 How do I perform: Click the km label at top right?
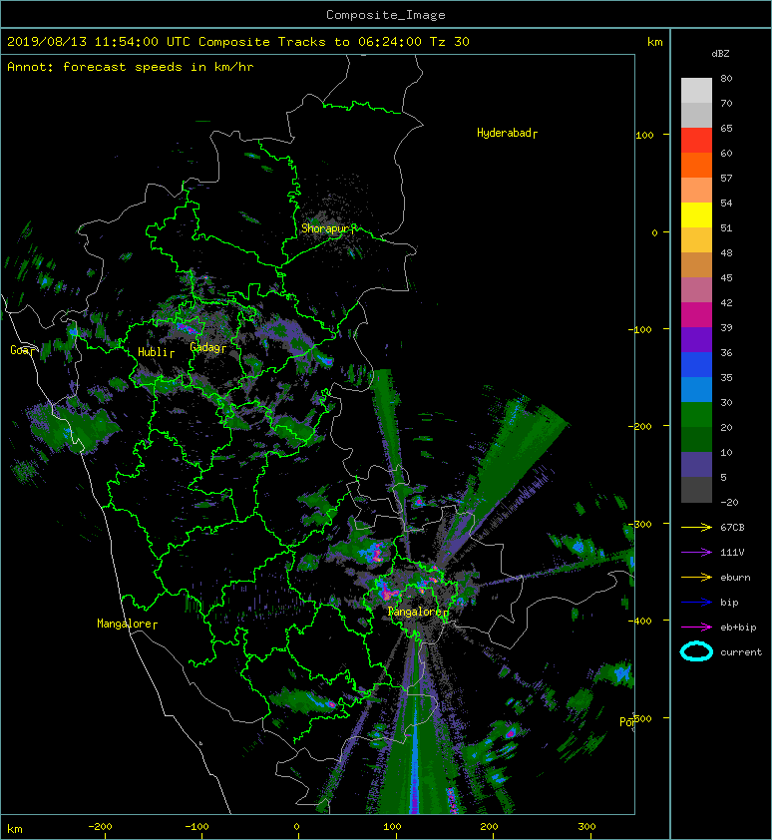click(654, 42)
